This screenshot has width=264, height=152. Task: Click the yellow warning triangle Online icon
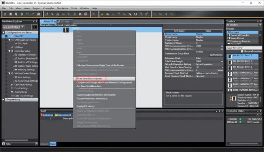click(x=102, y=14)
